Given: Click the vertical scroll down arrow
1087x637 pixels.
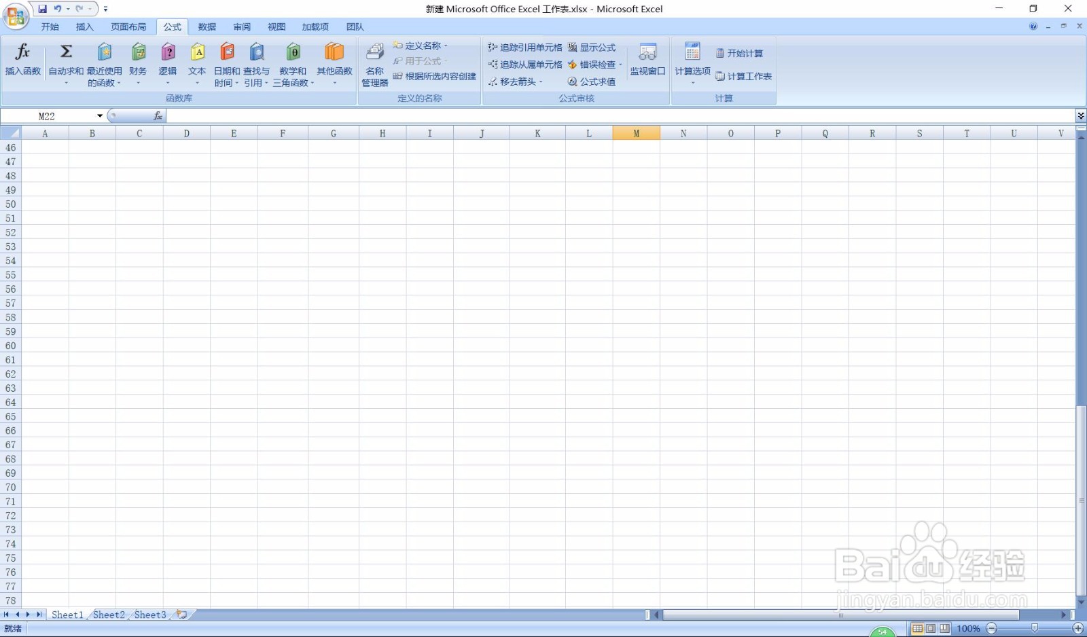Looking at the screenshot, I should point(1081,602).
